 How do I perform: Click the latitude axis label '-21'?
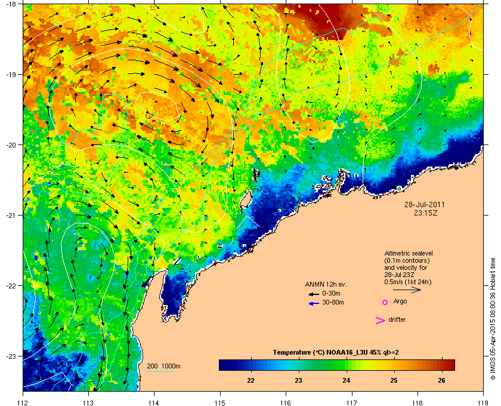pyautogui.click(x=11, y=216)
